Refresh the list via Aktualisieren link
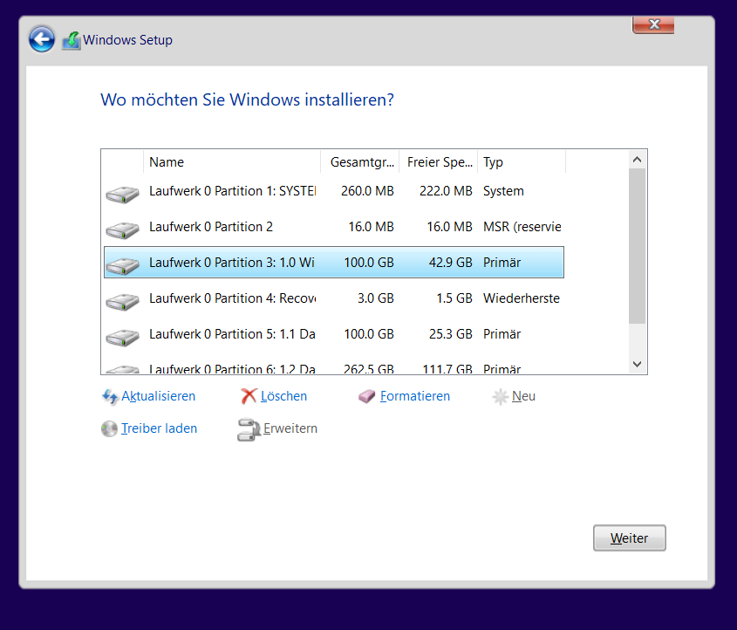 click(x=159, y=396)
